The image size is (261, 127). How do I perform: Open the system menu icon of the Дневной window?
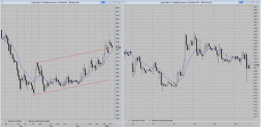(x=2, y=2)
